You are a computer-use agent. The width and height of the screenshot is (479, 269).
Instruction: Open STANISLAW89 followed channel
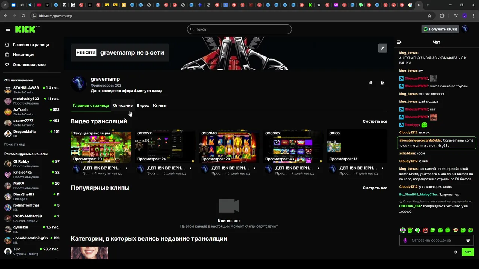pyautogui.click(x=32, y=90)
